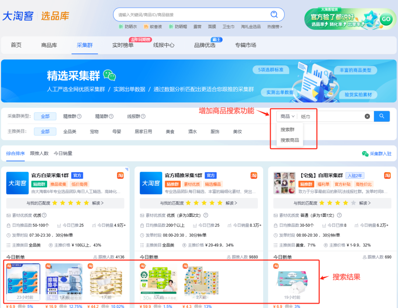The height and width of the screenshot is (308, 398).
Task: Open the ¥59.9 tissue product thumbnail
Action: click(158, 282)
